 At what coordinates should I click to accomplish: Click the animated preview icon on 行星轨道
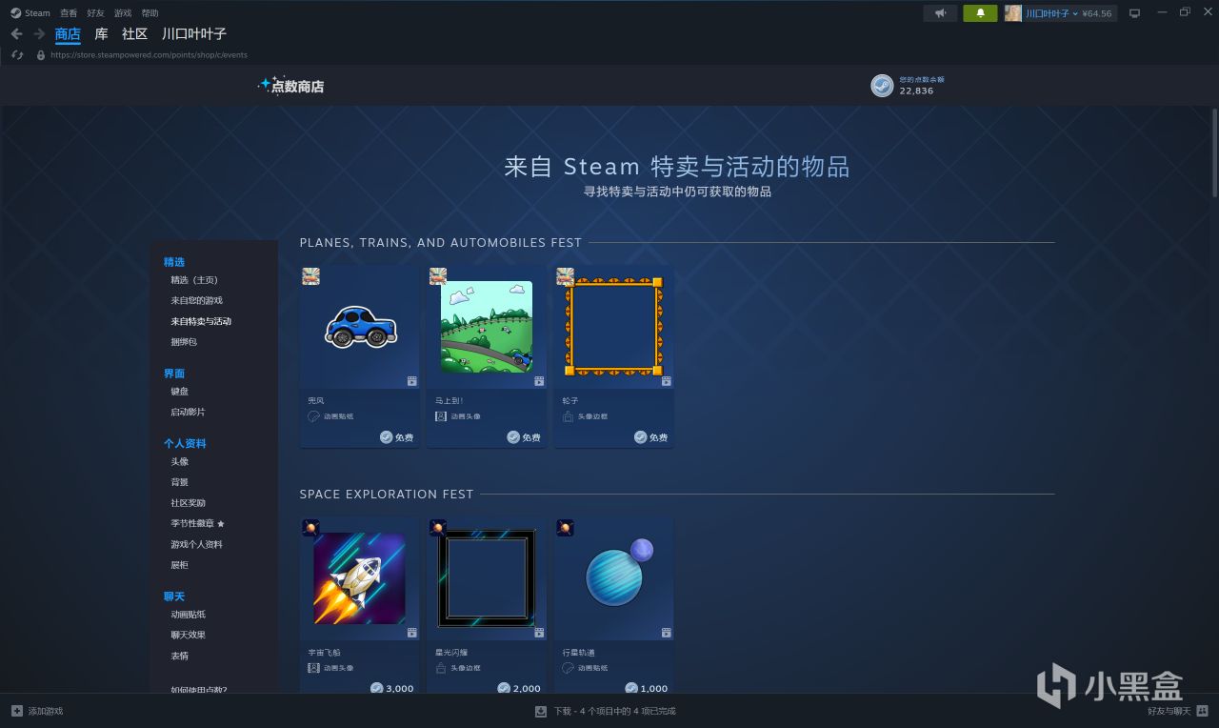point(666,633)
